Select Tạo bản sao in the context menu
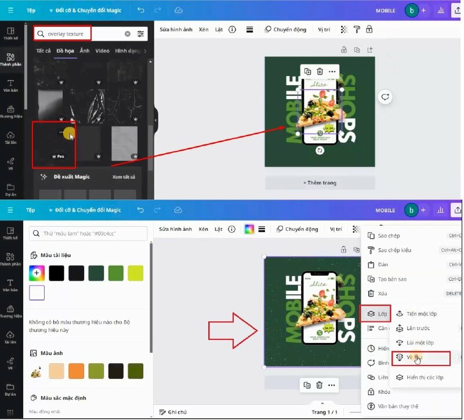Screen dimensions: 464x420 (389, 279)
